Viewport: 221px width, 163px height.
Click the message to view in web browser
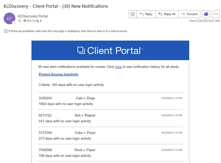click(68, 31)
